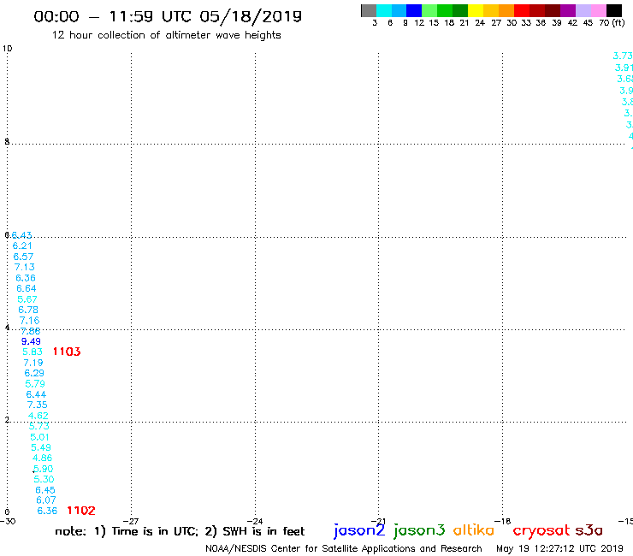Click the -24 longitude axis label
This screenshot has width=633, height=556.
coord(255,522)
